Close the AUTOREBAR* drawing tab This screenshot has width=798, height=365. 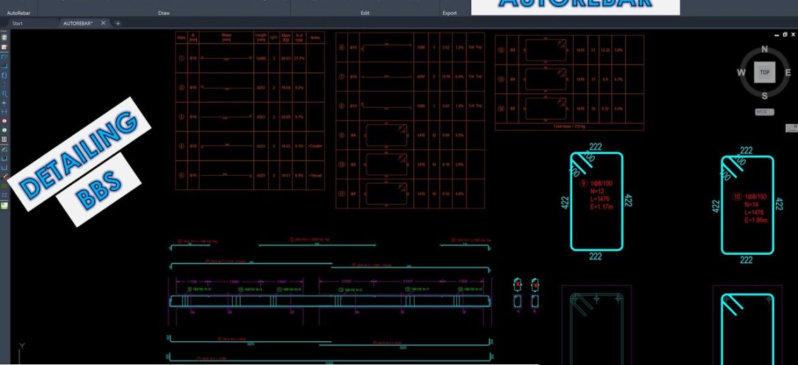point(103,23)
